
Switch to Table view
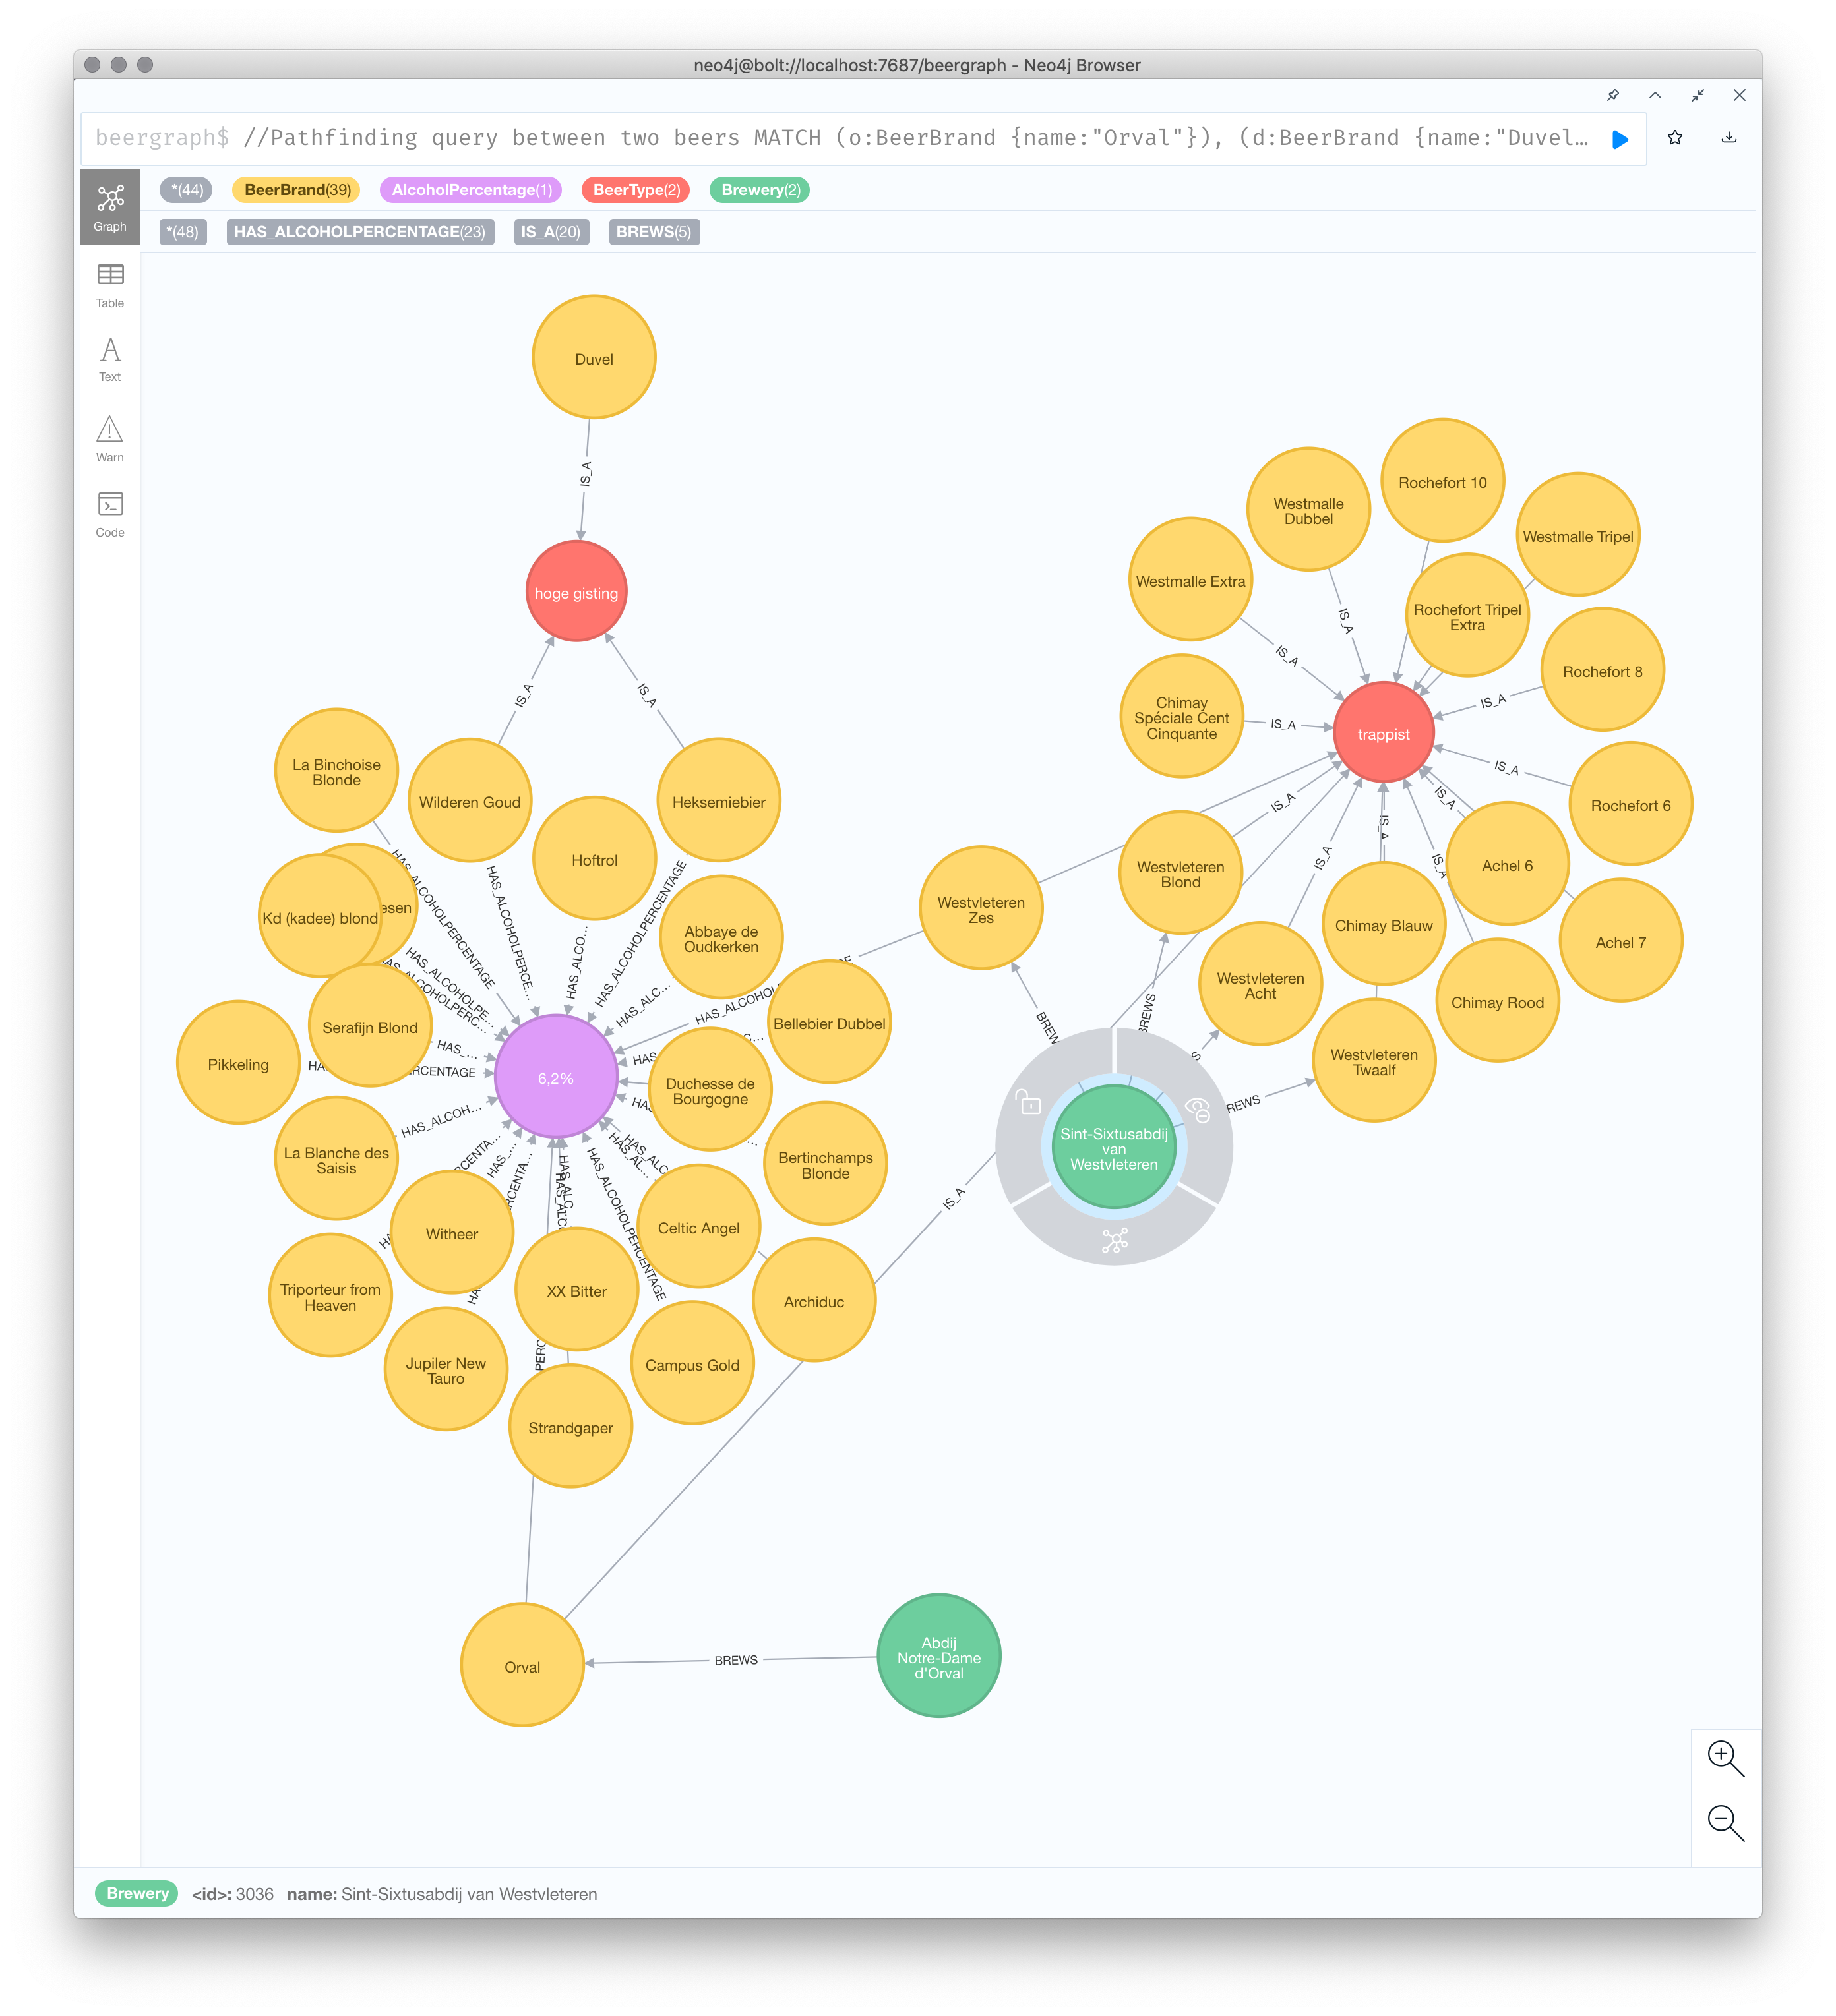pyautogui.click(x=110, y=285)
